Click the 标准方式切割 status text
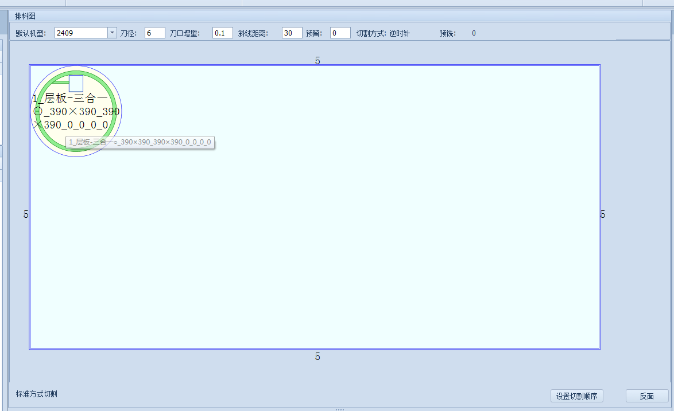 tap(37, 394)
